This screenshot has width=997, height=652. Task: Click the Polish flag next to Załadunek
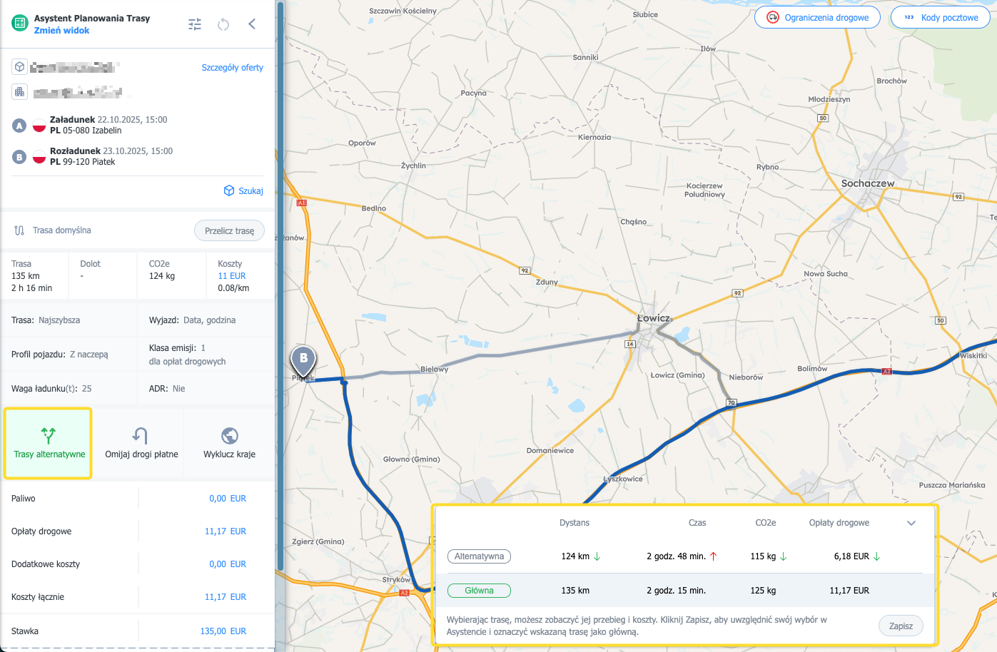(39, 126)
